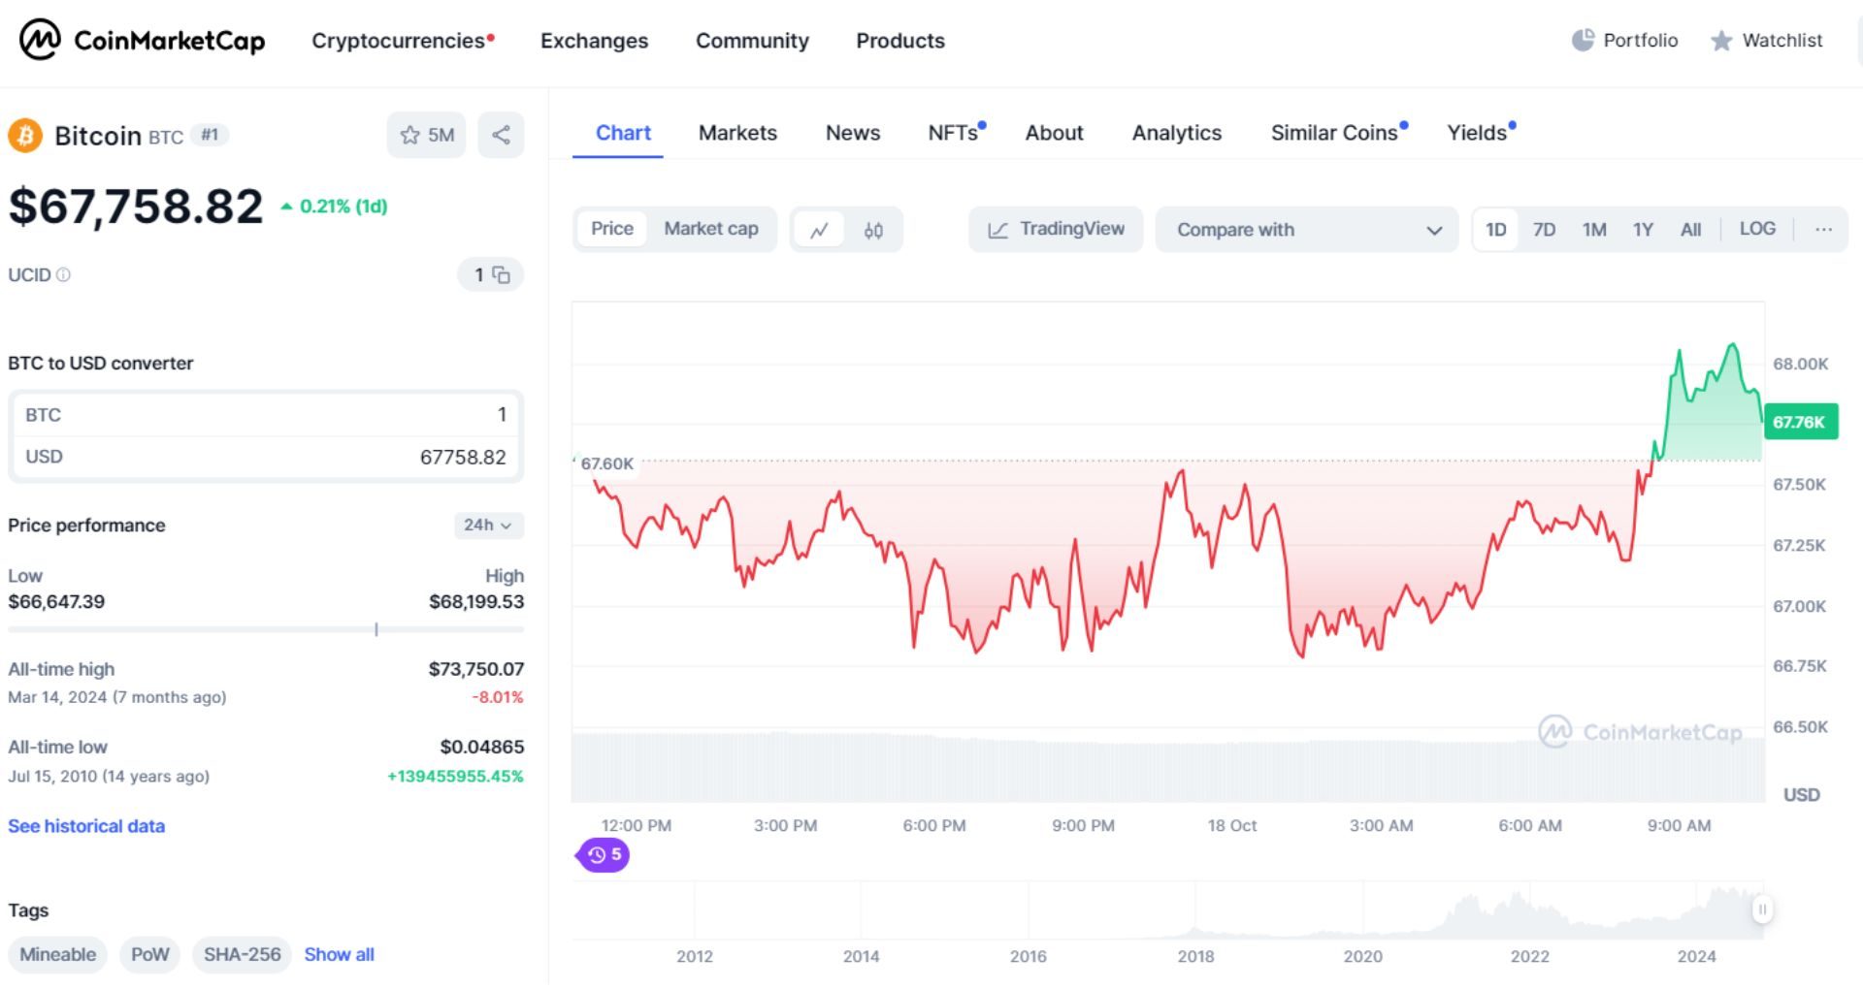1863x989 pixels.
Task: Add Bitcoin to watchlist with star button
Action: point(426,135)
